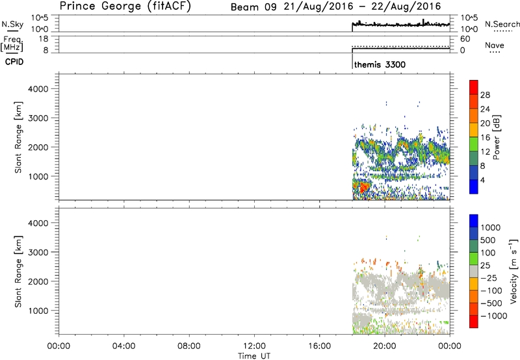This screenshot has height=360, width=520.
Task: Click the 'N.Sky' legend label
Action: pyautogui.click(x=12, y=24)
